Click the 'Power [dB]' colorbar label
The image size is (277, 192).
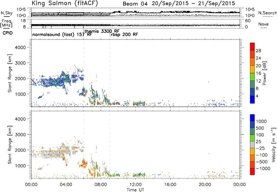pos(264,73)
